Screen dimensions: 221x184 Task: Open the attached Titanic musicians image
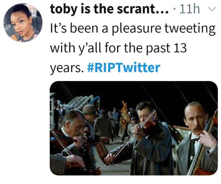click(133, 128)
